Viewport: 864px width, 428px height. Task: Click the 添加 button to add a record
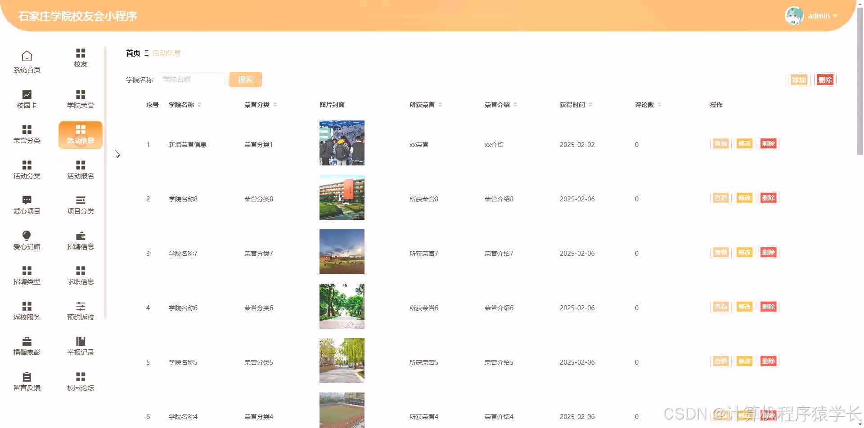click(x=798, y=80)
